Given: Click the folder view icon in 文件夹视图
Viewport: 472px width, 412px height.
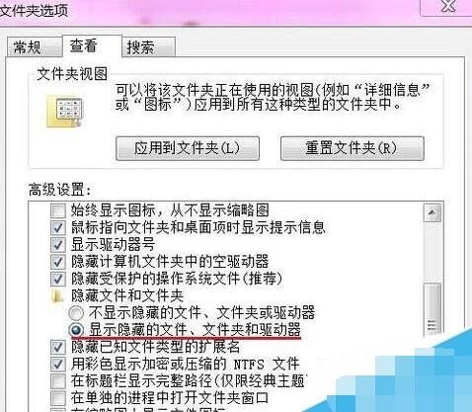Looking at the screenshot, I should coord(64,111).
